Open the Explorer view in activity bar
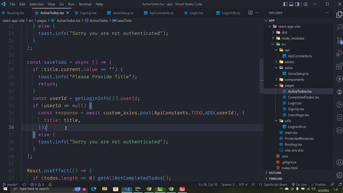The image size is (343, 193). [339, 14]
